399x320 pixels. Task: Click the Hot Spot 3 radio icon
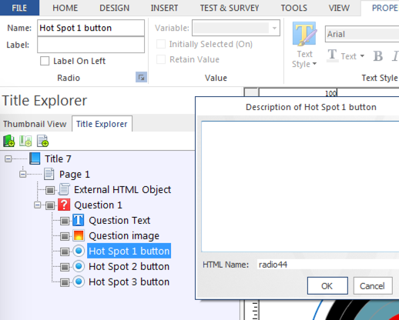(79, 282)
